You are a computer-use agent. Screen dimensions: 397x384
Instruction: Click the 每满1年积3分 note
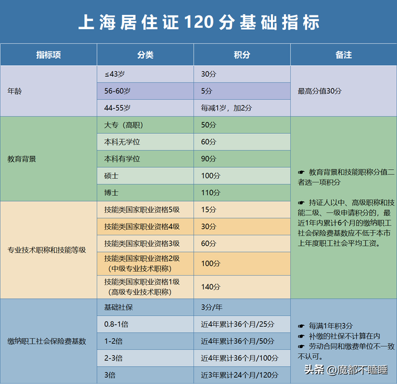(x=325, y=326)
